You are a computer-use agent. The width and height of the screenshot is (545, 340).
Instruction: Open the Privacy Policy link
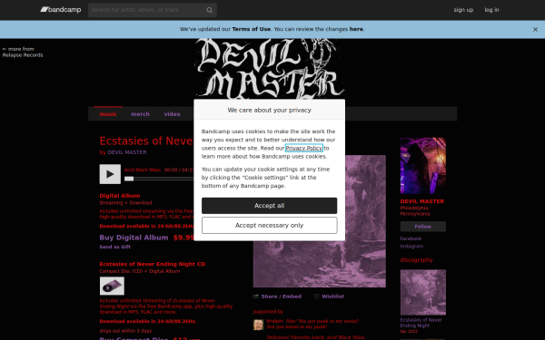[x=304, y=148]
